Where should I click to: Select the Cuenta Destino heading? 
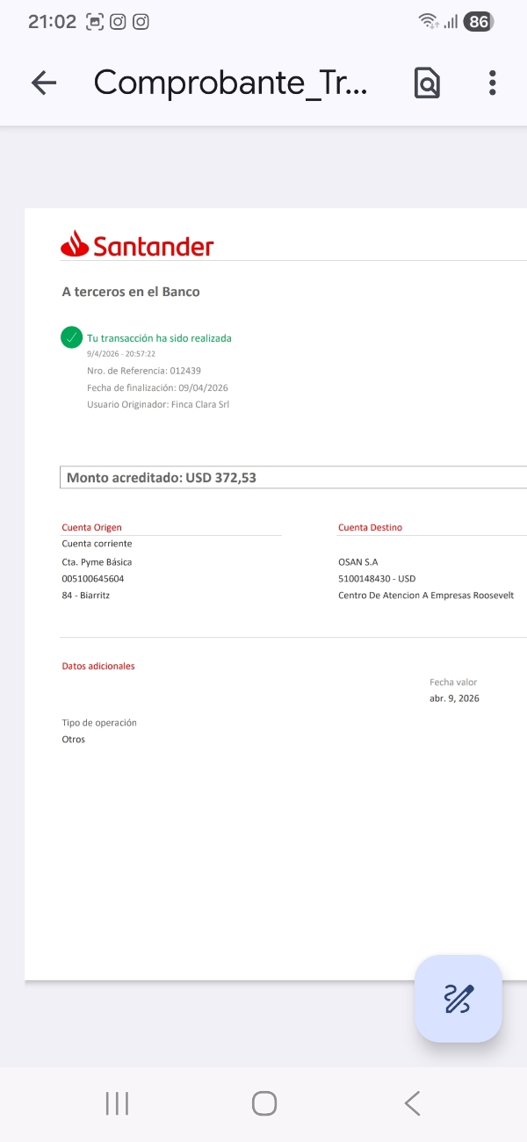370,527
